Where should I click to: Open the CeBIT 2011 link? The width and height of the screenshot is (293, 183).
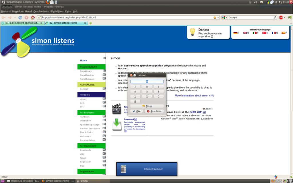click(196, 112)
